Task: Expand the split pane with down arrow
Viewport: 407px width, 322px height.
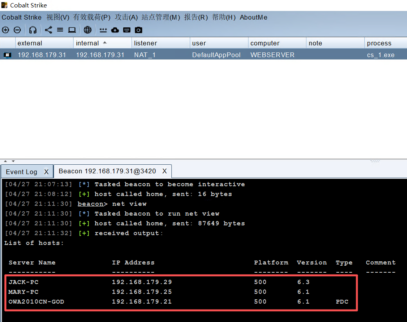Action: click(13, 161)
